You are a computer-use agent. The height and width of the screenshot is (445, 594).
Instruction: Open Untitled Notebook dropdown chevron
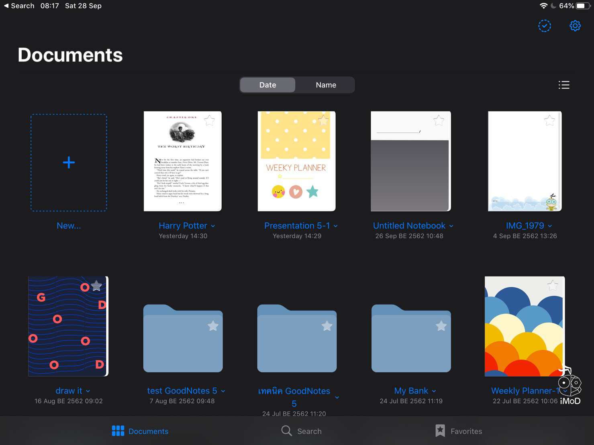[451, 226]
